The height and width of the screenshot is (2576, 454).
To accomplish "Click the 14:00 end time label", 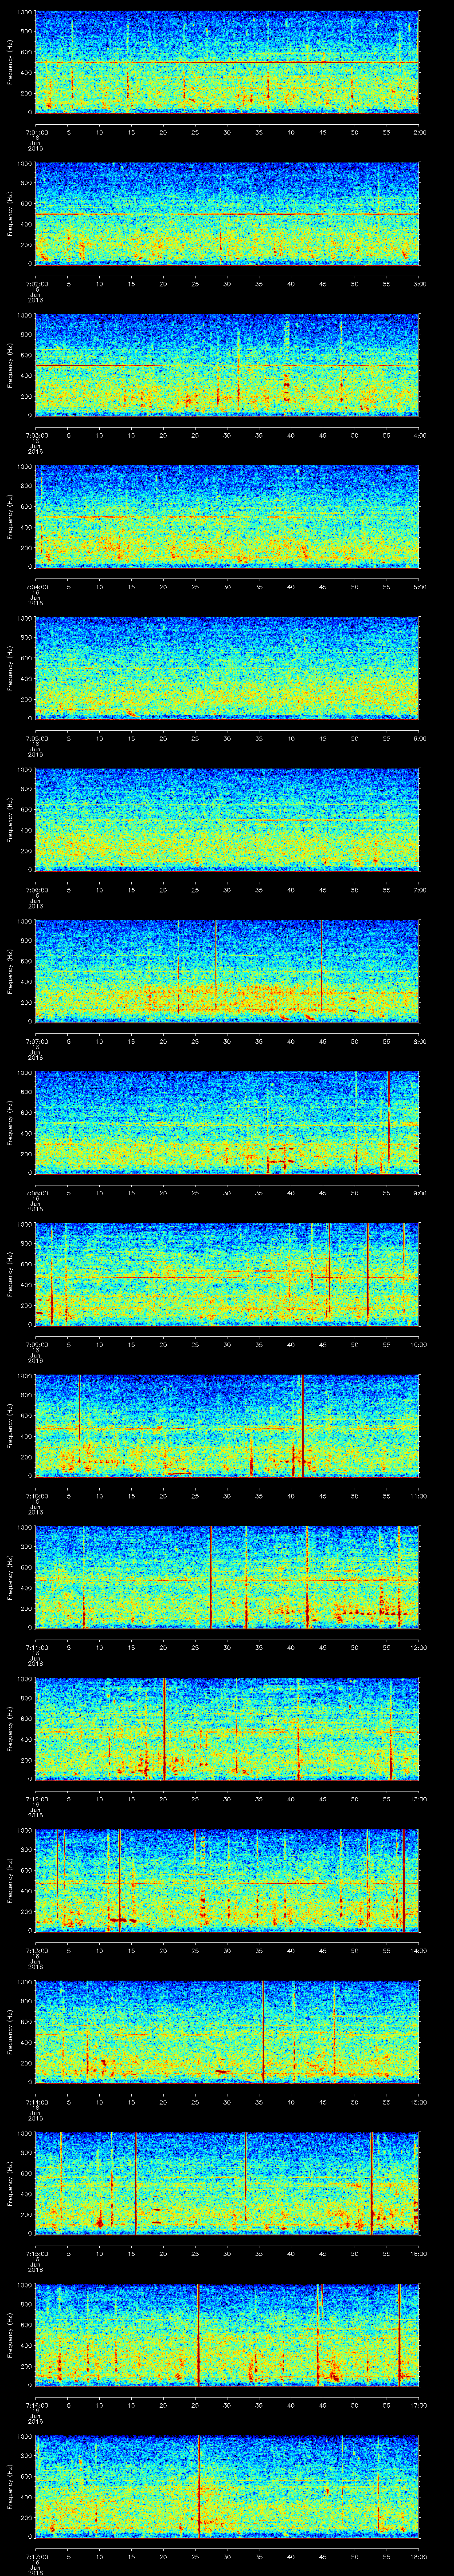I will 418,1950.
